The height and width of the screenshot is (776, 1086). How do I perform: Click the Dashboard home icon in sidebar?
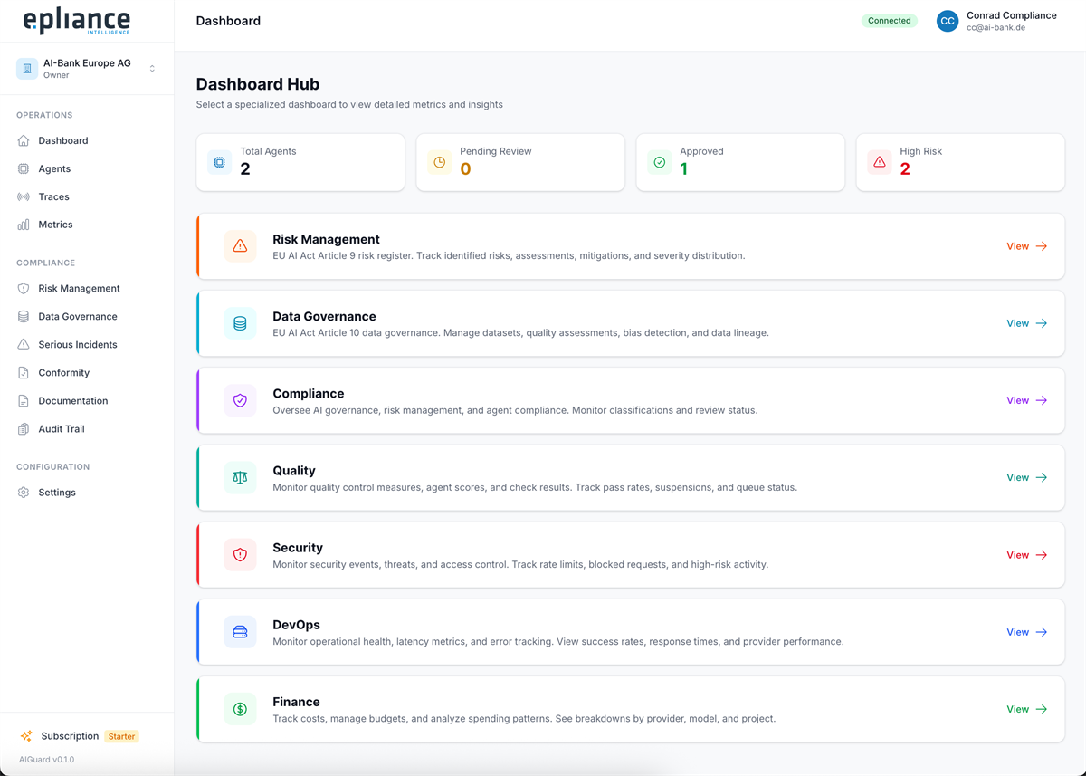click(24, 140)
